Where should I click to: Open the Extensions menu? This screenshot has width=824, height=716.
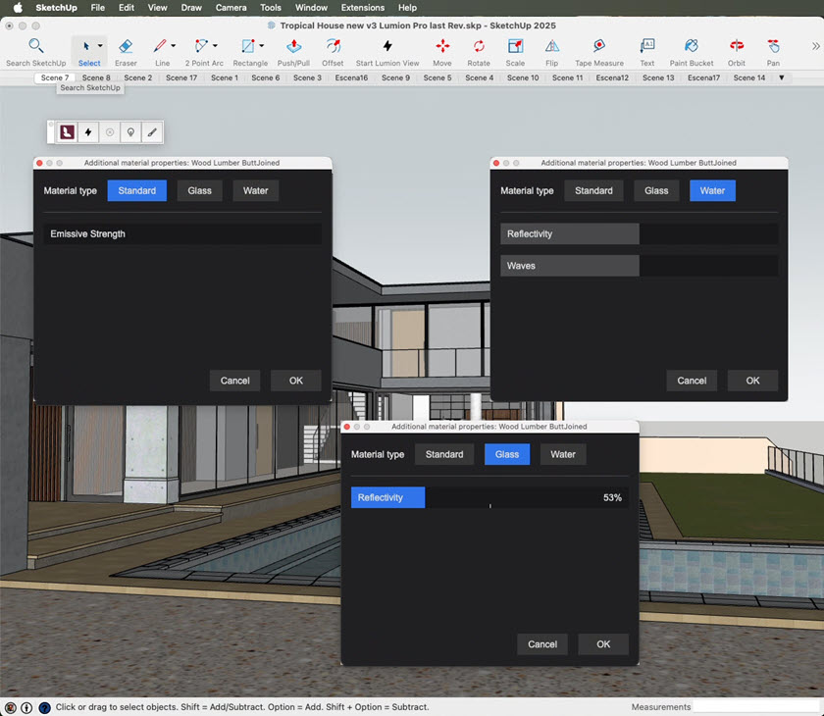362,7
